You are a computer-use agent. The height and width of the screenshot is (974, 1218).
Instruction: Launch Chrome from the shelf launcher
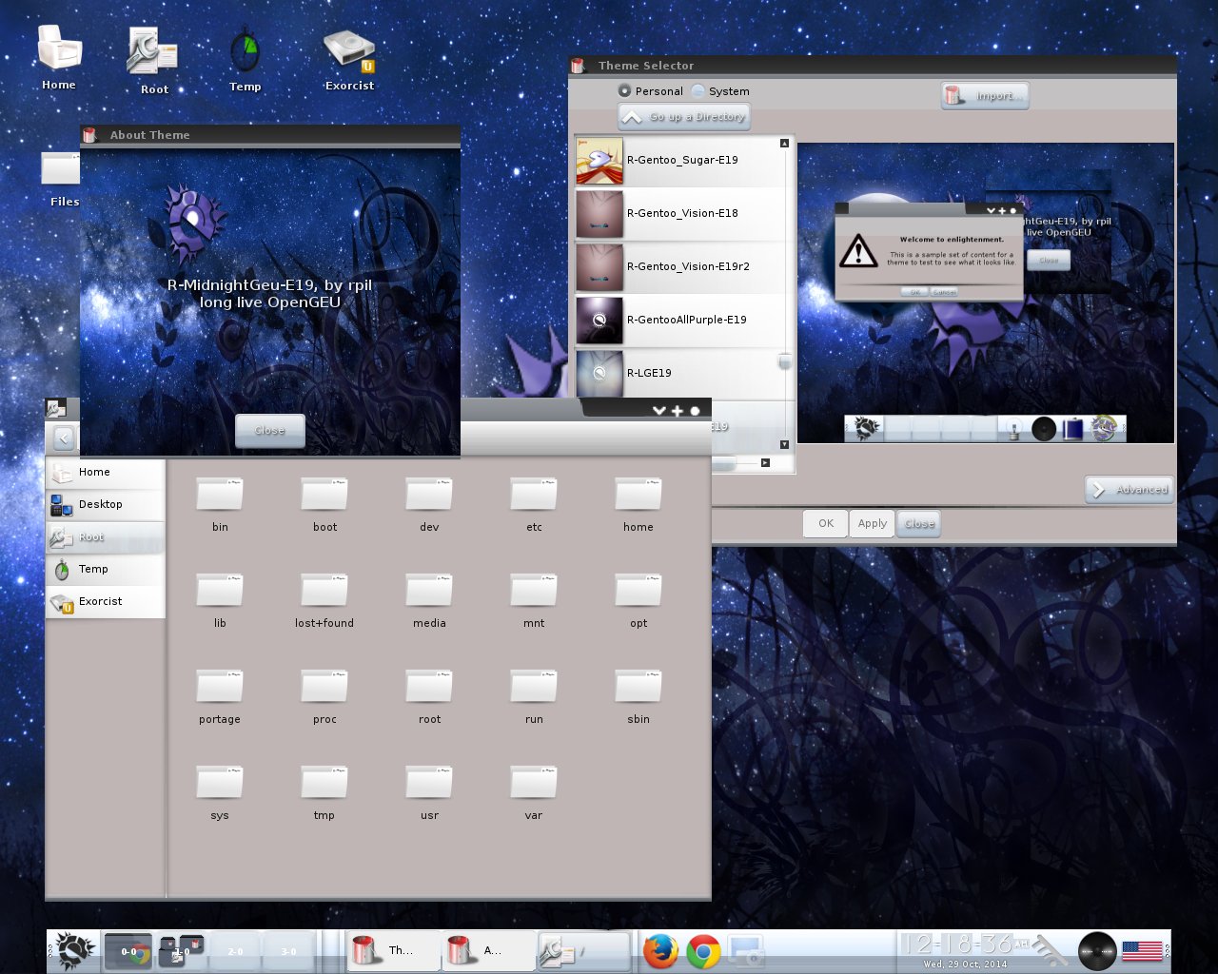point(704,950)
